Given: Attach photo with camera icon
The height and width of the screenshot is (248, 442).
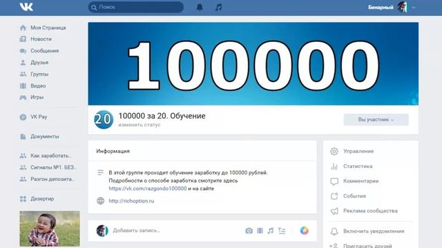Looking at the screenshot, I should click(x=249, y=231).
